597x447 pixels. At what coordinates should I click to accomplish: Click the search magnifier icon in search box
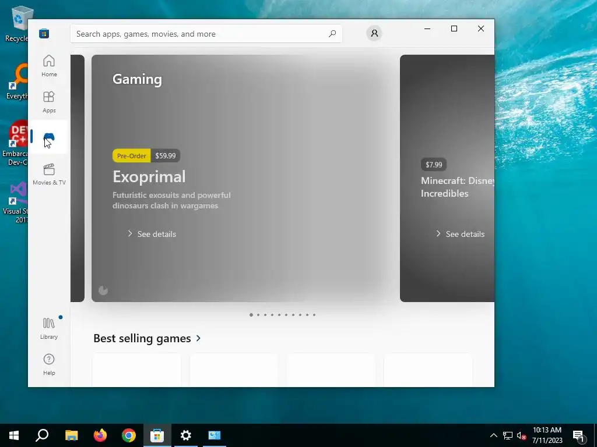pyautogui.click(x=332, y=34)
